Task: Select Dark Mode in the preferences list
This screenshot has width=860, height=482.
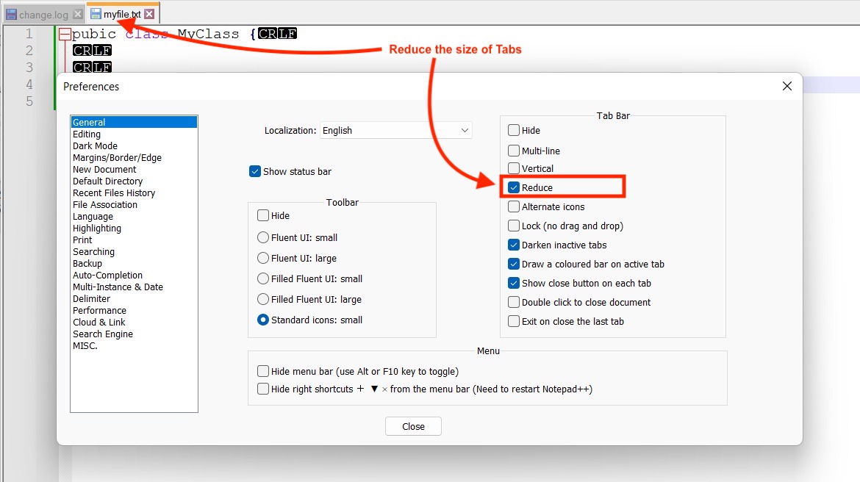Action: [95, 146]
